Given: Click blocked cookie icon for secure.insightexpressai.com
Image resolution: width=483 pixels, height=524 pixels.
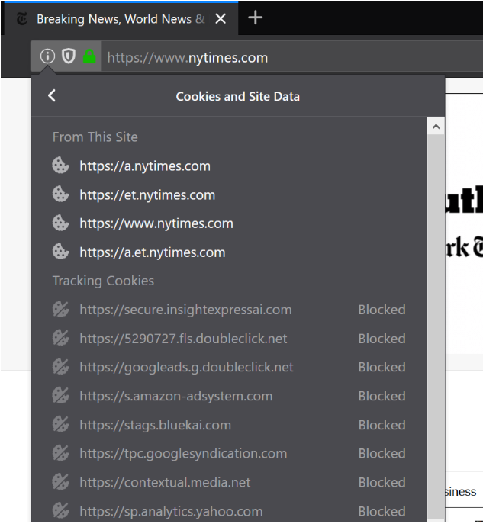Looking at the screenshot, I should [x=60, y=309].
